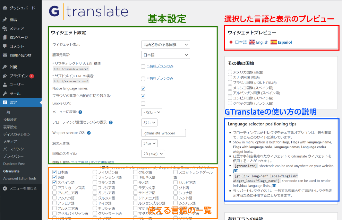This screenshot has width=342, height=220.
Task: Click the settings icon beside 設定
Action: [x=5, y=102]
